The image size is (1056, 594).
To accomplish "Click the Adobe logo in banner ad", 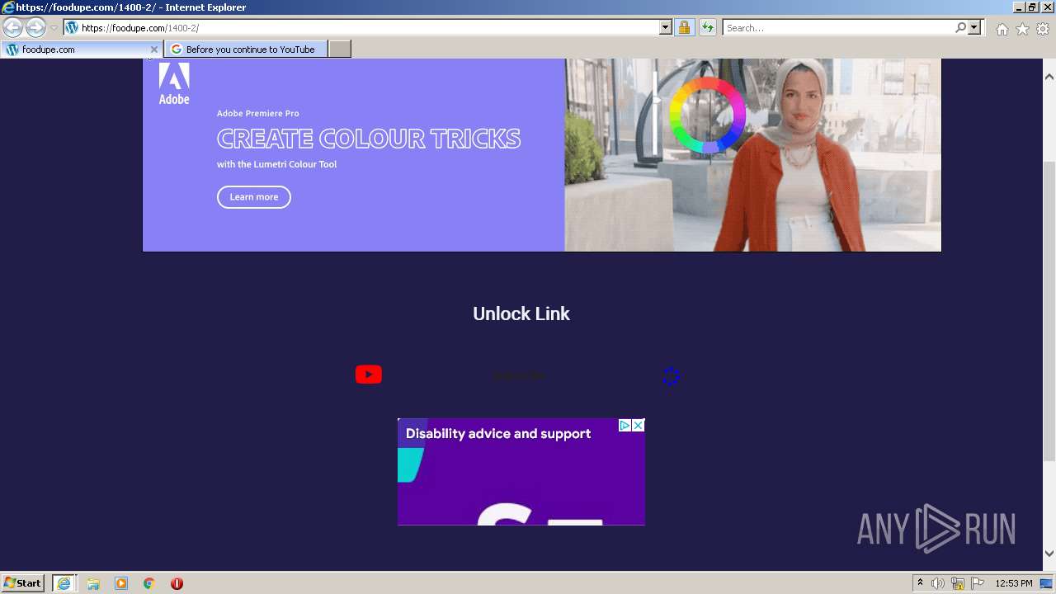I will tap(174, 84).
